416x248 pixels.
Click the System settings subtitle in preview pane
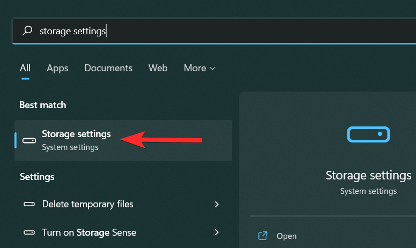click(369, 191)
